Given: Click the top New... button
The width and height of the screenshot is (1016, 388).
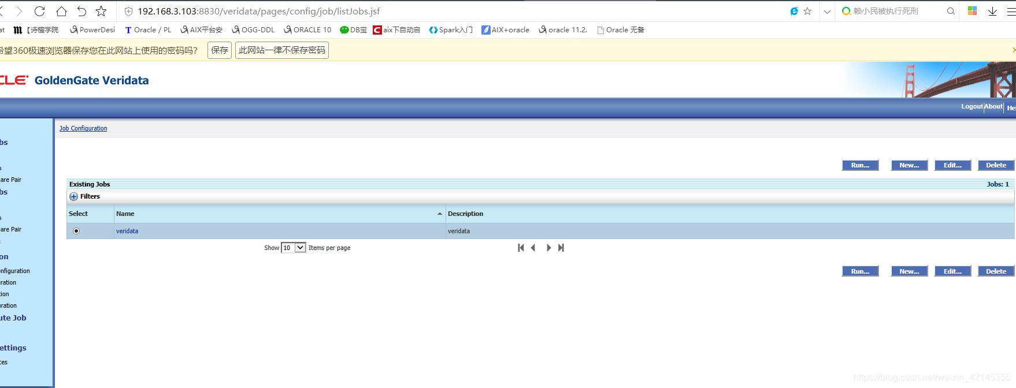Looking at the screenshot, I should (909, 165).
